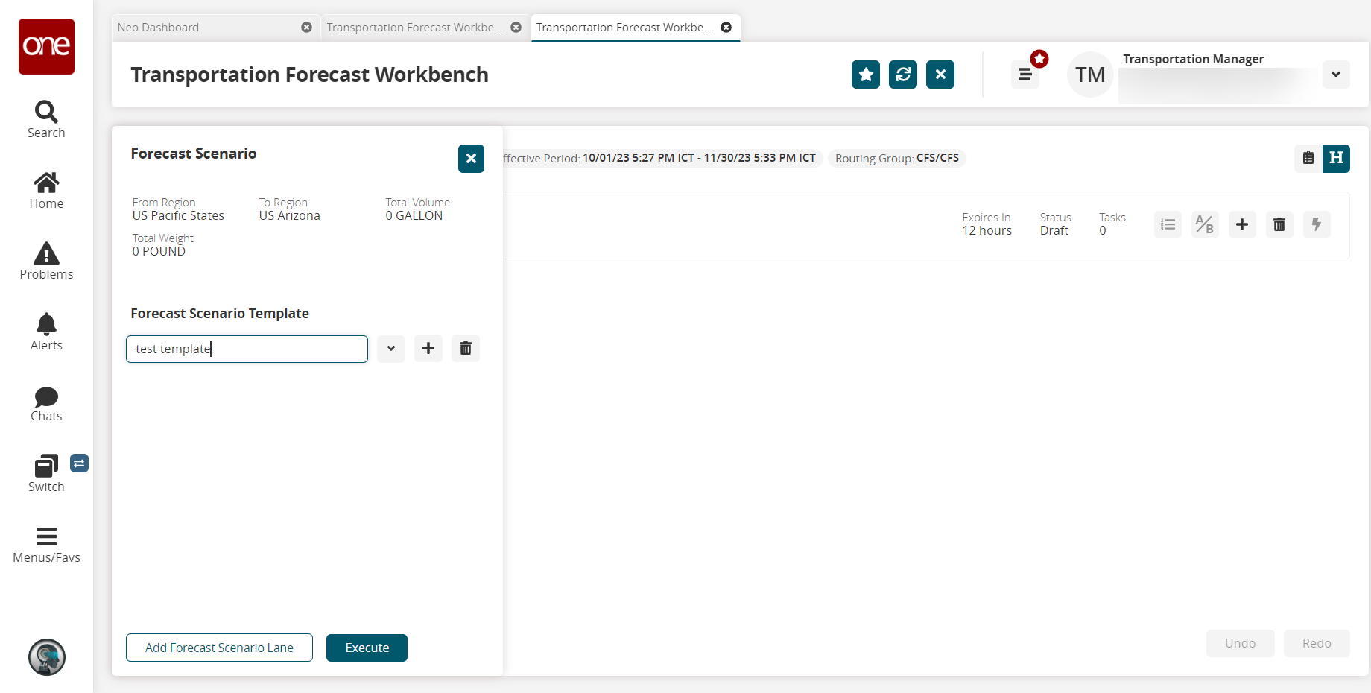
Task: Click the blue swap arrows badge beside Switch
Action: 79,463
